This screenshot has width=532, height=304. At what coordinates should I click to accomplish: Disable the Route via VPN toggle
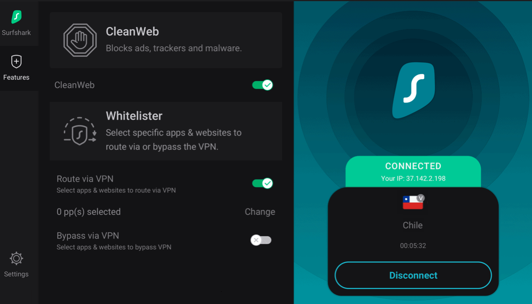pos(262,183)
